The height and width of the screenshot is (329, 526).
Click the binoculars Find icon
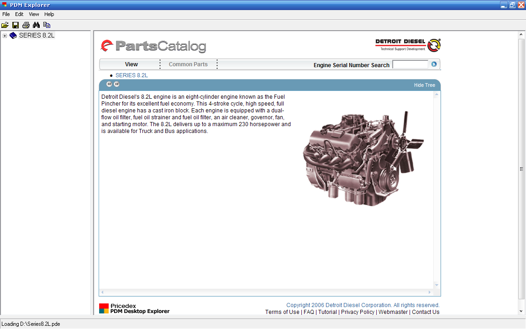pyautogui.click(x=36, y=25)
